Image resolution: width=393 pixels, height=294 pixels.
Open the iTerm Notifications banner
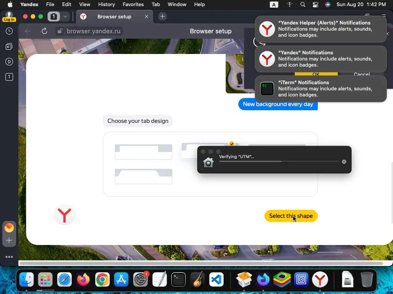(x=321, y=89)
